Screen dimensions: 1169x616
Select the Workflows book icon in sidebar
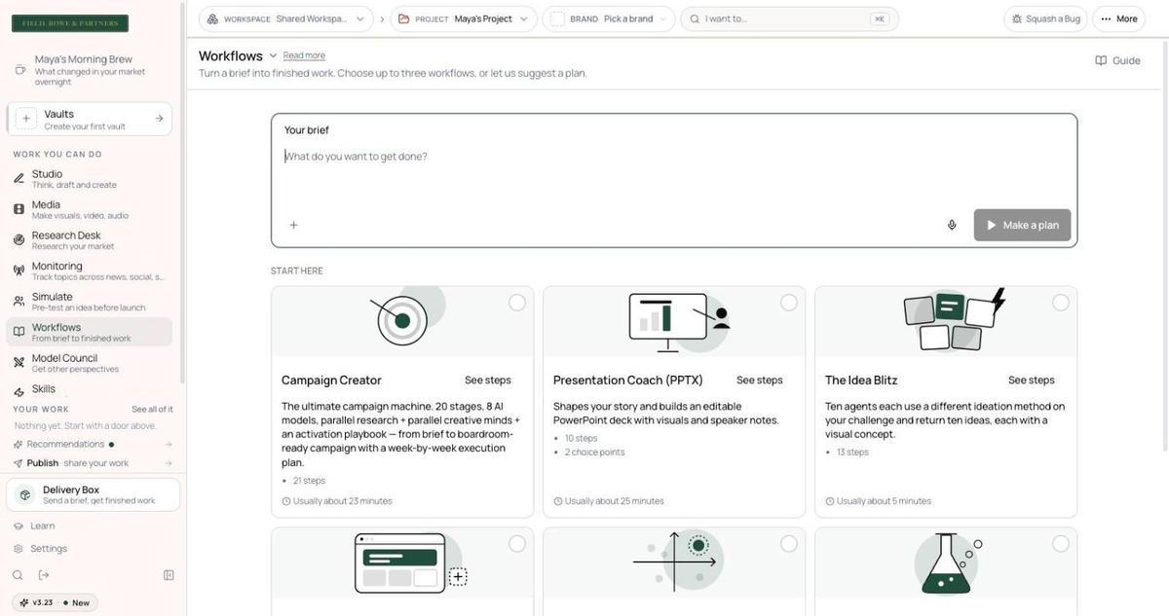(x=19, y=332)
